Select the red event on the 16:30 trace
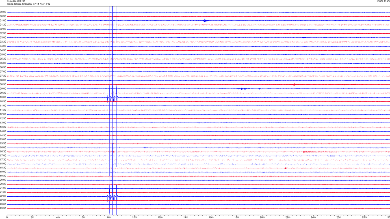Viewport: 390px width, 219px height. (x=310, y=152)
